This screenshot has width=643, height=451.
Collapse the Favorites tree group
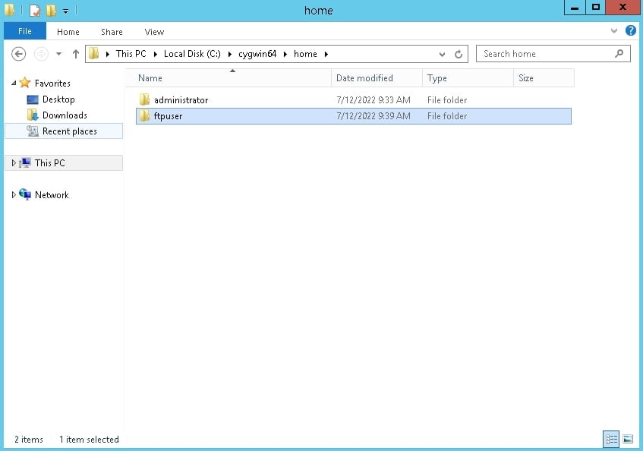(14, 84)
